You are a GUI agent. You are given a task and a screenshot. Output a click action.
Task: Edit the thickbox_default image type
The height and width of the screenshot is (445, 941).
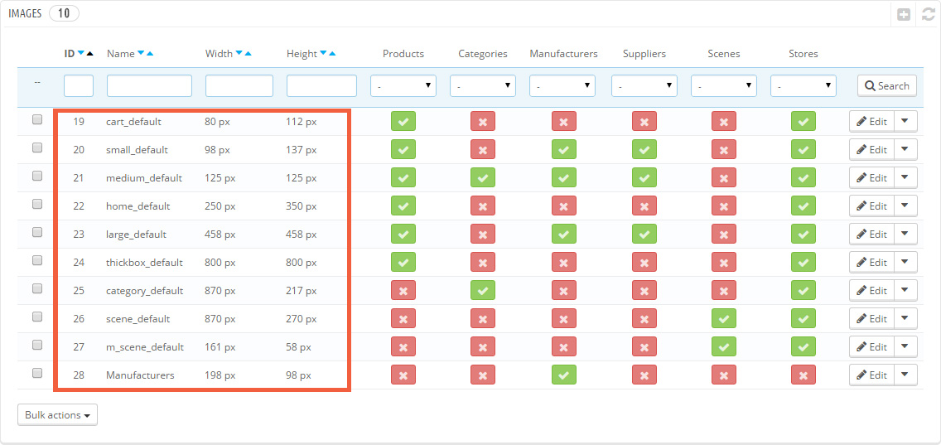pyautogui.click(x=872, y=263)
